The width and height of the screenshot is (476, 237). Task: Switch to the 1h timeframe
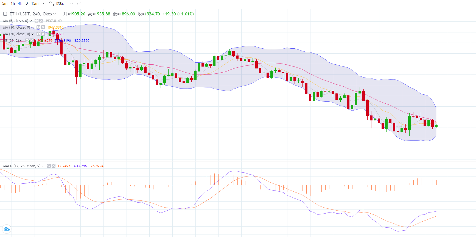[13, 3]
